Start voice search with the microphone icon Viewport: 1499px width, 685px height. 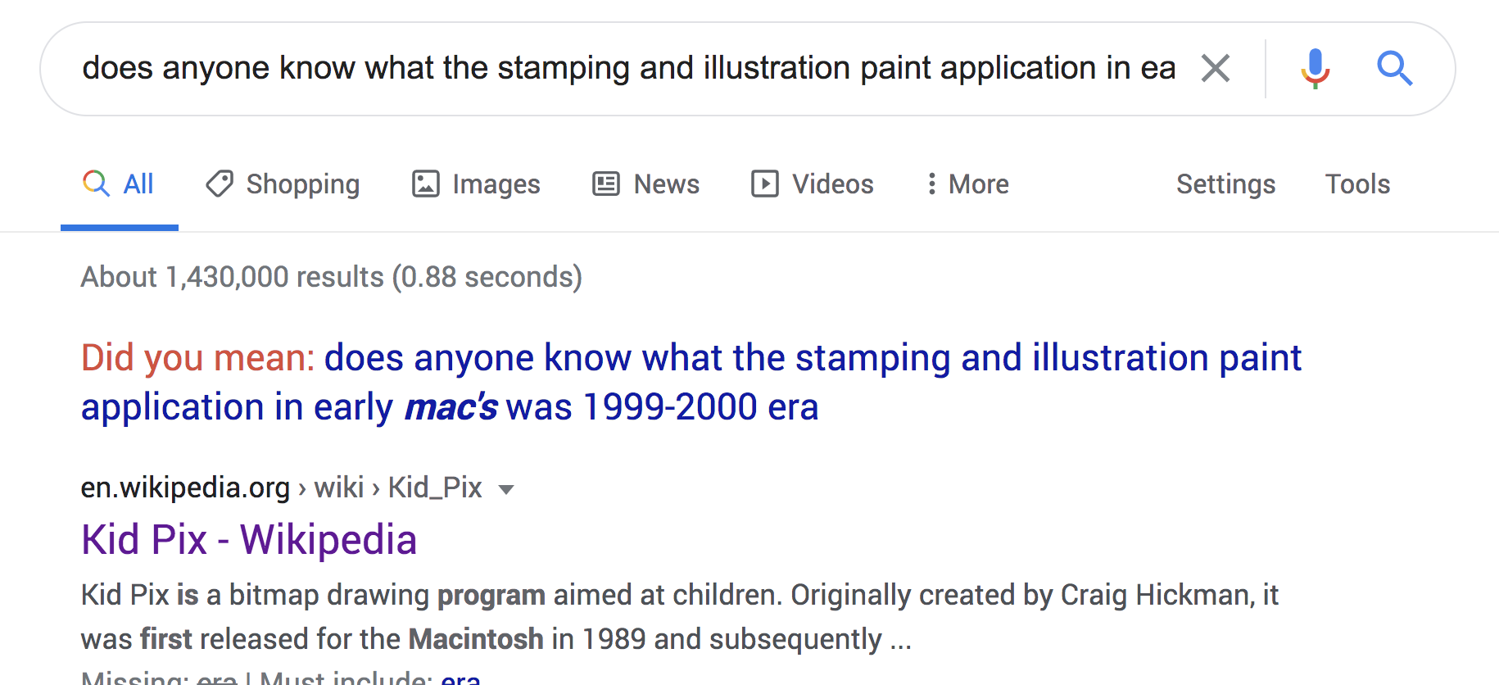[1315, 68]
